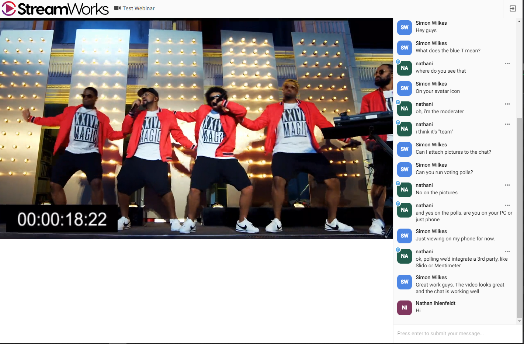Image resolution: width=524 pixels, height=344 pixels.
Task: Click the webinar video player
Action: (197, 129)
